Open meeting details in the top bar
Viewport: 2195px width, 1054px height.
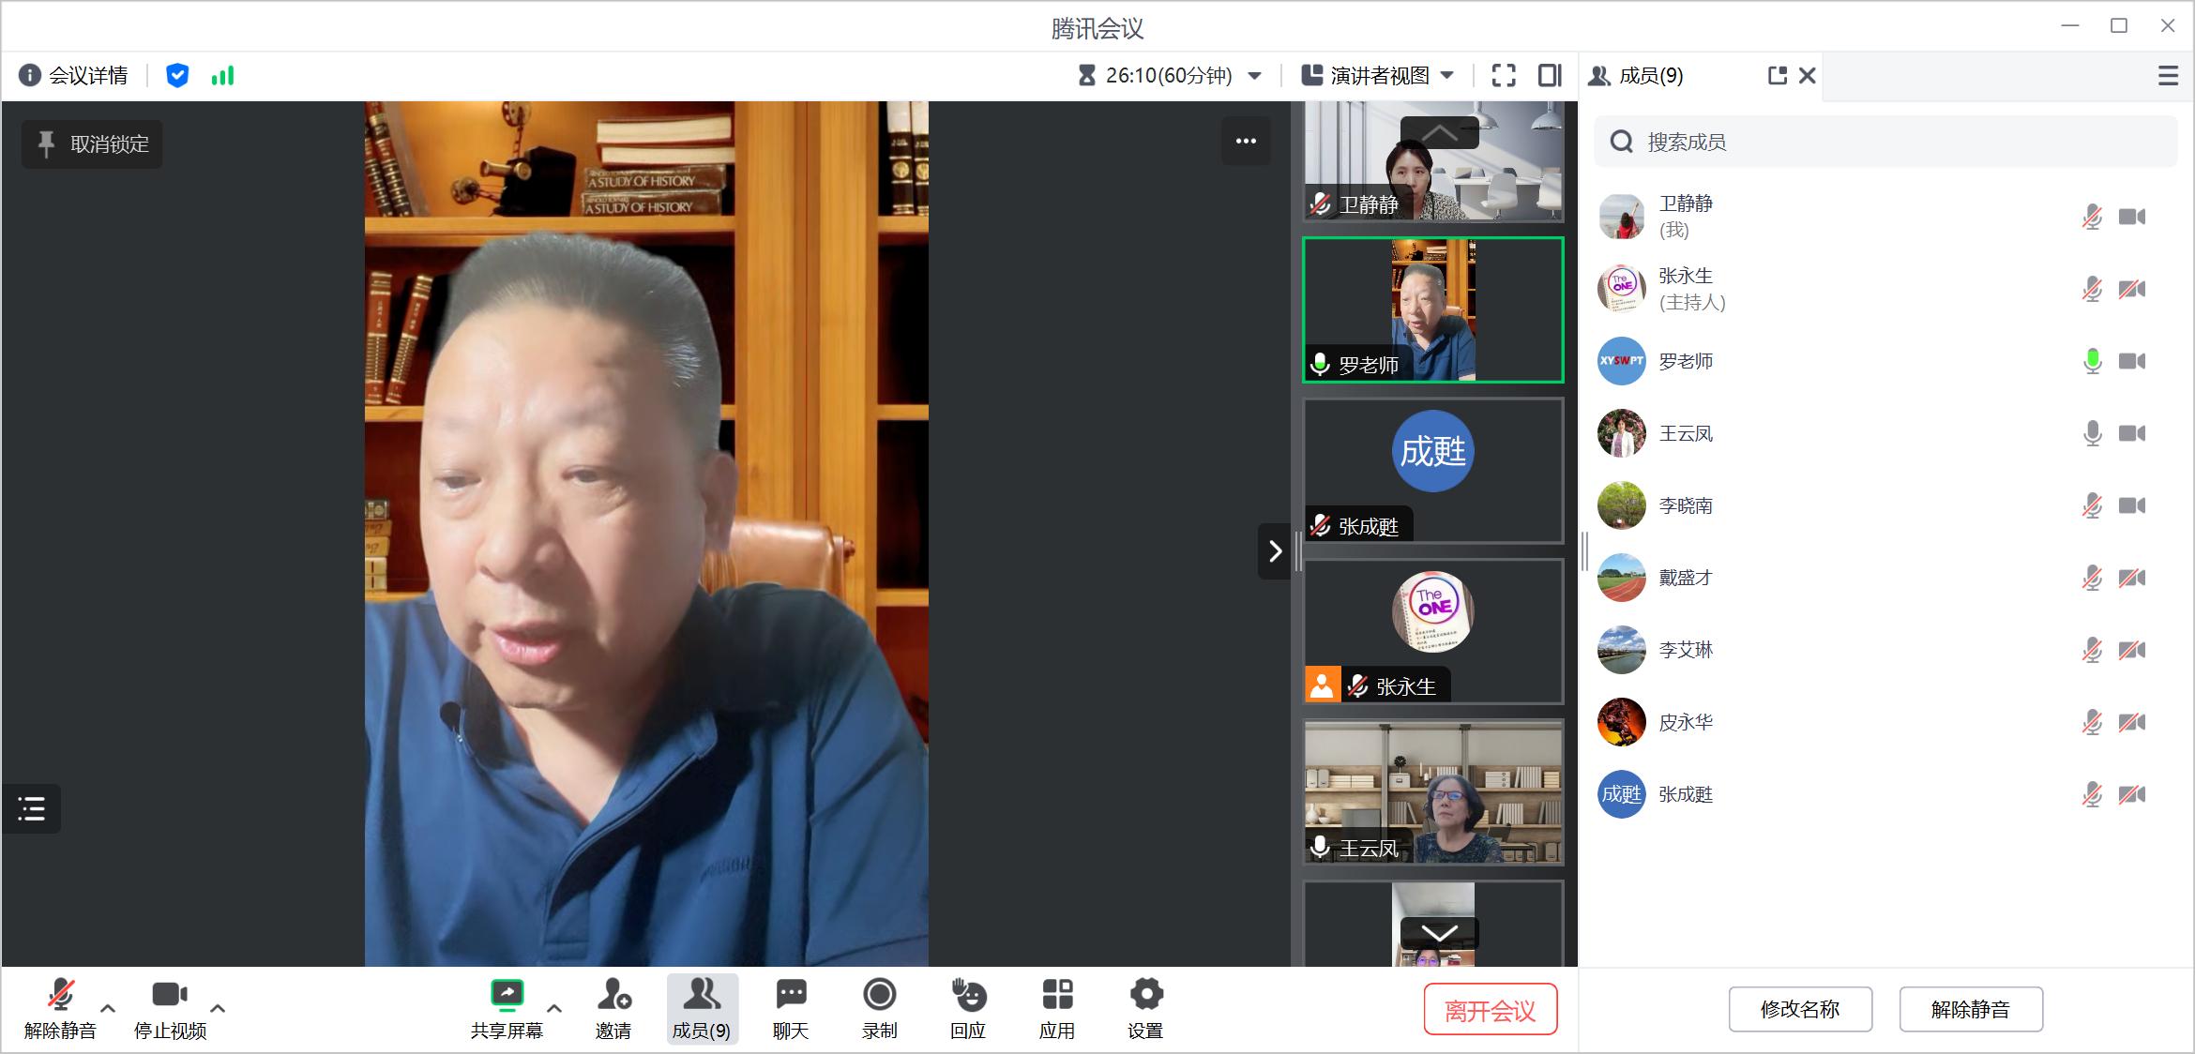point(75,76)
